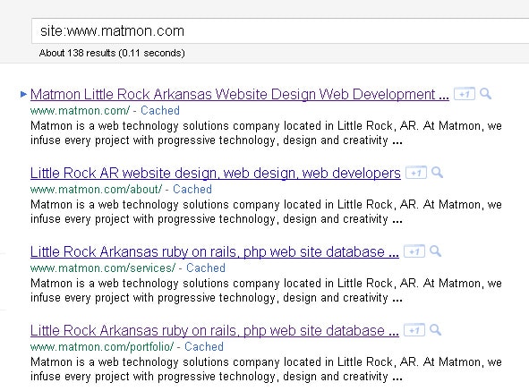Screen dimensions: 529x391
Task: Open Little Rock AR website design result
Action: coord(215,173)
